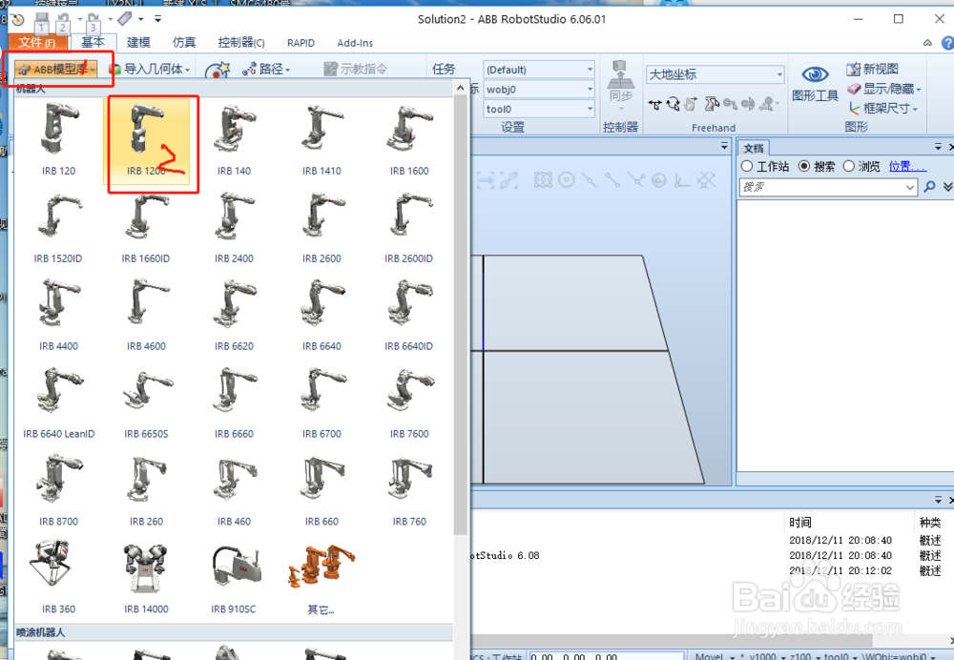954x660 pixels.
Task: Pick the IRB 6640ID robot
Action: tap(409, 315)
